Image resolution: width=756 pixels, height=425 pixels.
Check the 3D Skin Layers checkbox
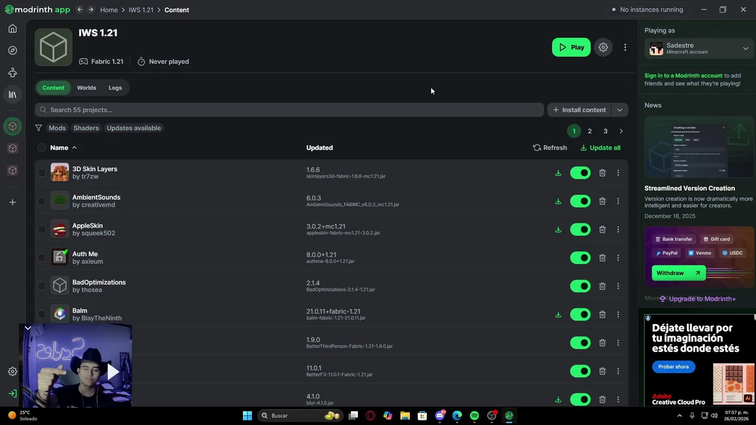pos(41,173)
